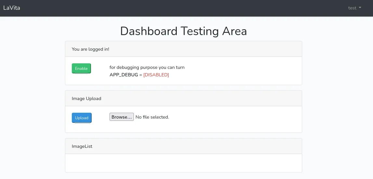Screen dimensions: 373x179
Task: Open the LaVita brand home link
Action: coord(12,8)
